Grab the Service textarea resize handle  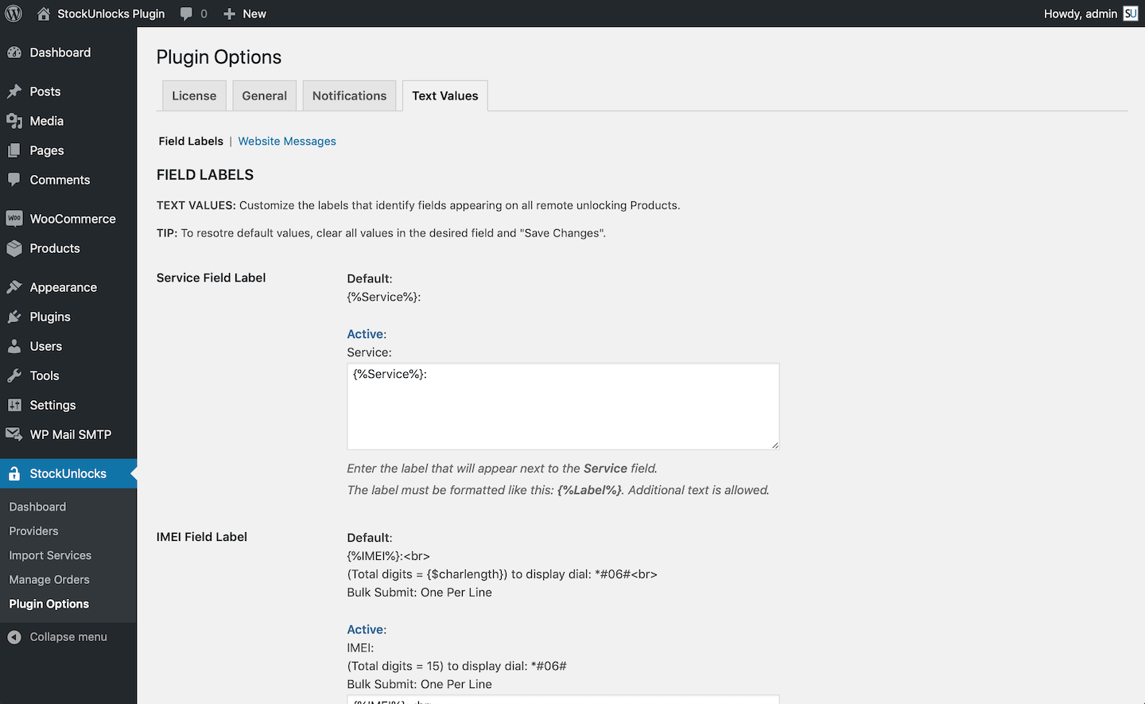774,445
